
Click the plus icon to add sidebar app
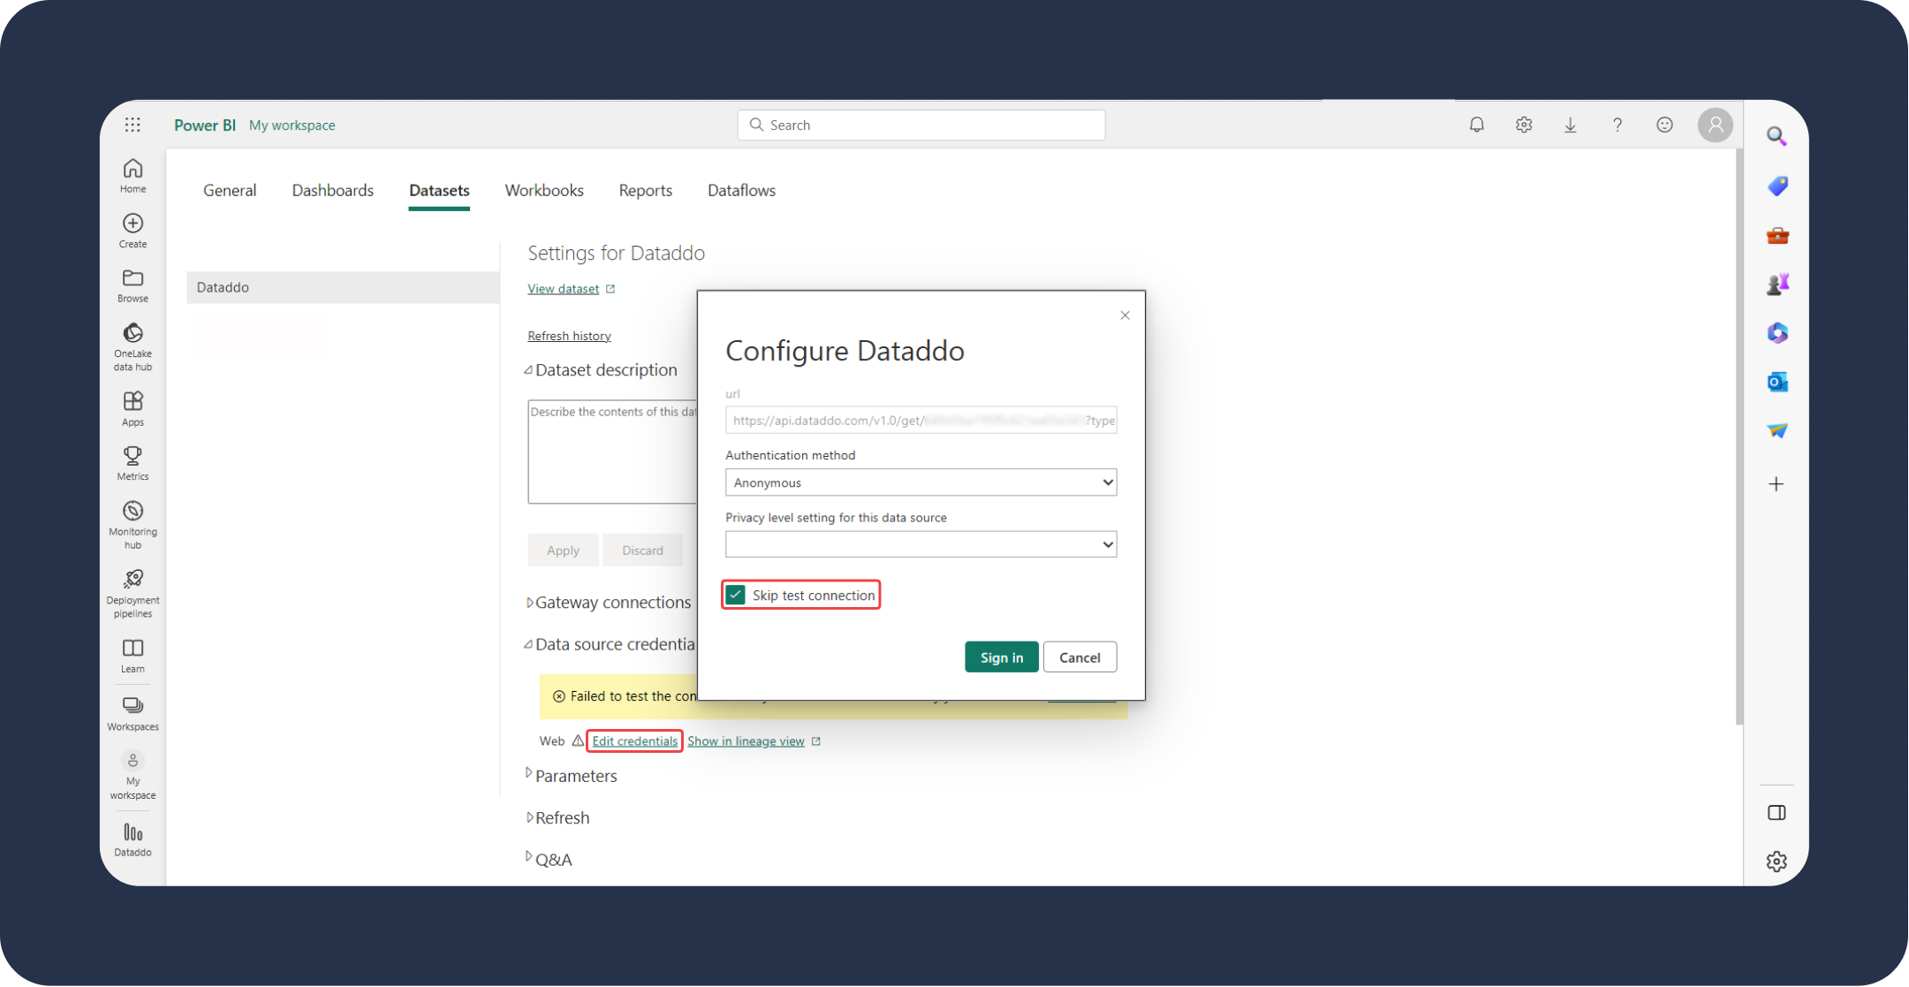pos(1776,484)
